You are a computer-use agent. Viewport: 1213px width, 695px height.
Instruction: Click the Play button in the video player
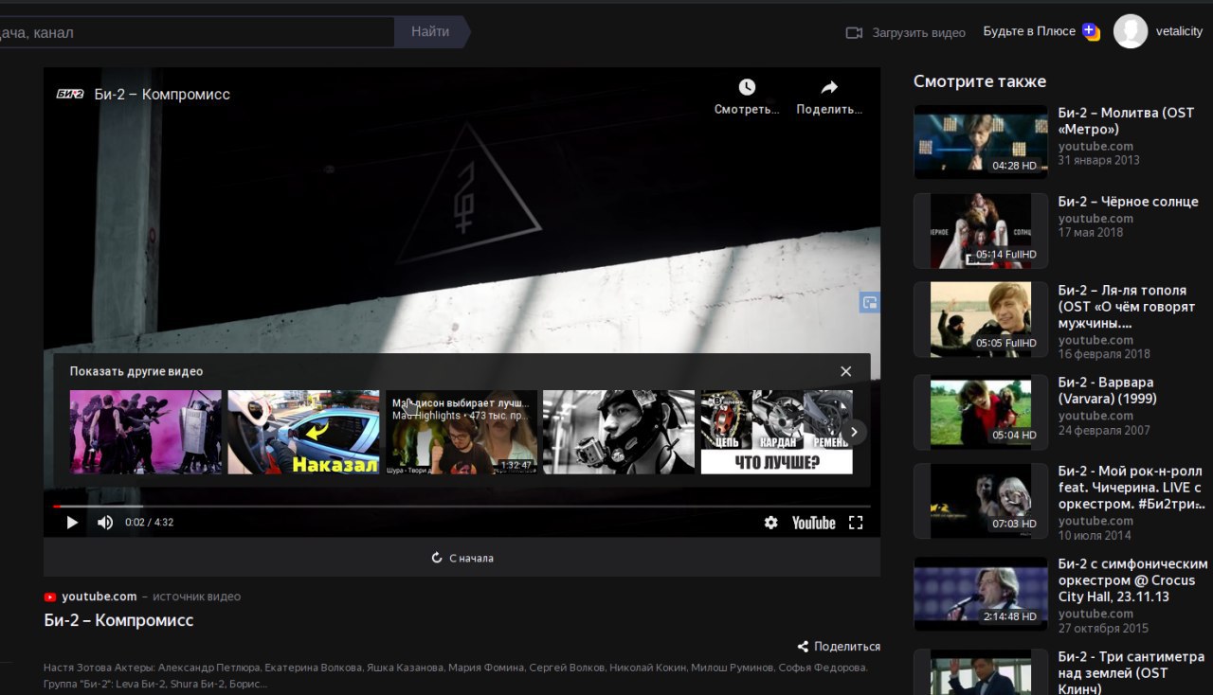[x=72, y=523]
